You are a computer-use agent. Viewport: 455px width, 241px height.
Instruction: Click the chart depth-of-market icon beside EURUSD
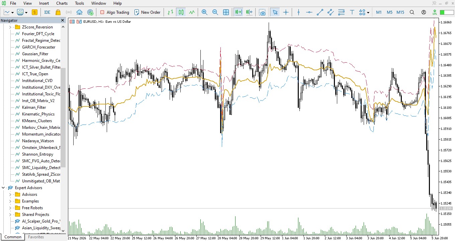[x=72, y=21]
